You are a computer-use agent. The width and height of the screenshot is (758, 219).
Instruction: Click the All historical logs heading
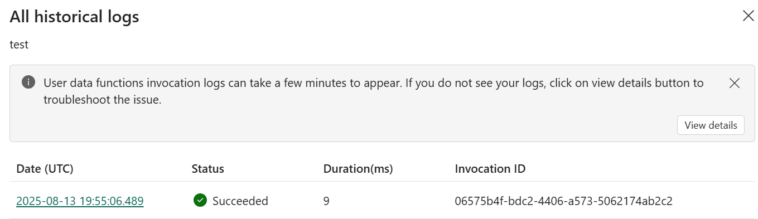click(x=74, y=17)
